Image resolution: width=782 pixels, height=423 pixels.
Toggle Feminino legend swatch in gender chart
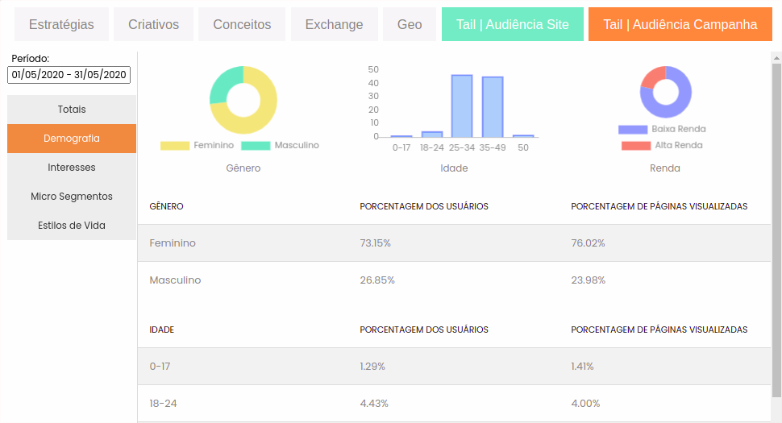click(x=175, y=146)
